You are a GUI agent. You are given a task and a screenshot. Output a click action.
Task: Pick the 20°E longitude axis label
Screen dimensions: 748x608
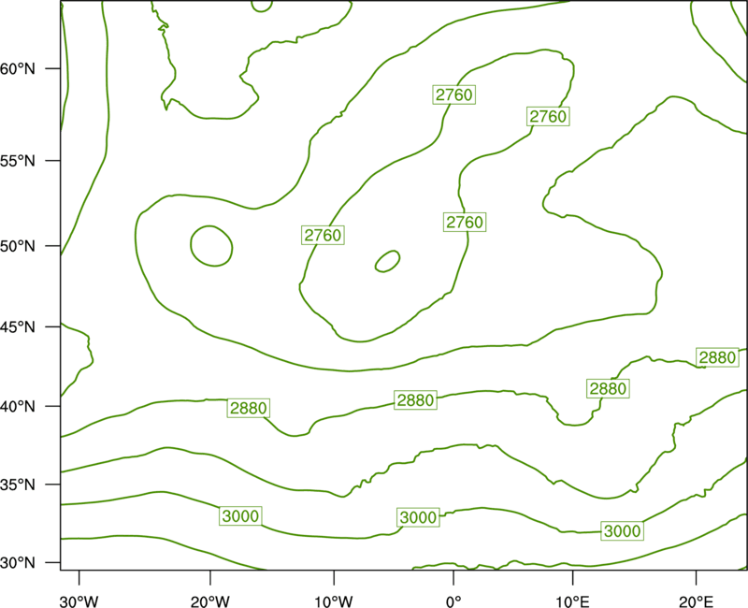pos(696,601)
